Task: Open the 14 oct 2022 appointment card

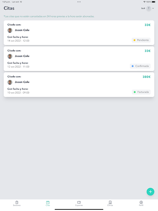Action: (79, 33)
